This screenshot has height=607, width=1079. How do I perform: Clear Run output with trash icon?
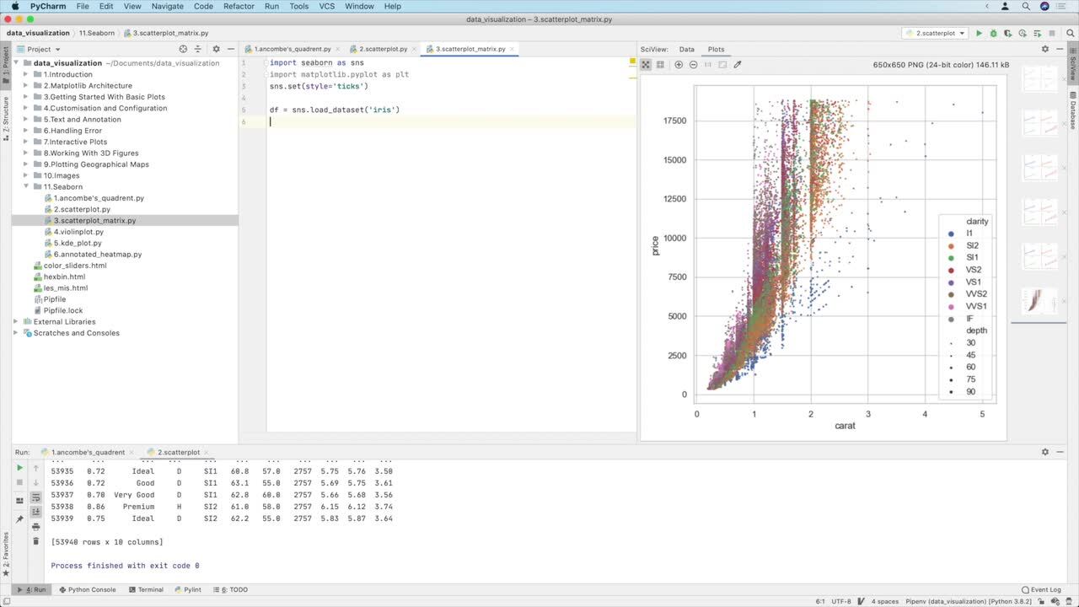35,540
